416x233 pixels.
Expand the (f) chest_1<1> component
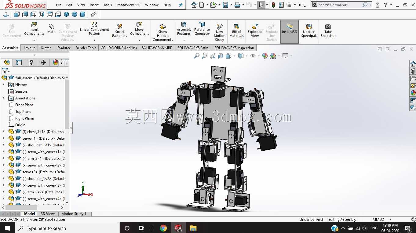coord(4,132)
